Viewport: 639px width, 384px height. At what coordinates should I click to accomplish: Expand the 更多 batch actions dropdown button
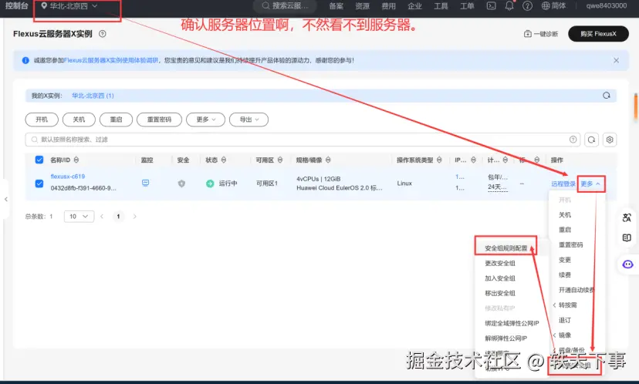[205, 120]
